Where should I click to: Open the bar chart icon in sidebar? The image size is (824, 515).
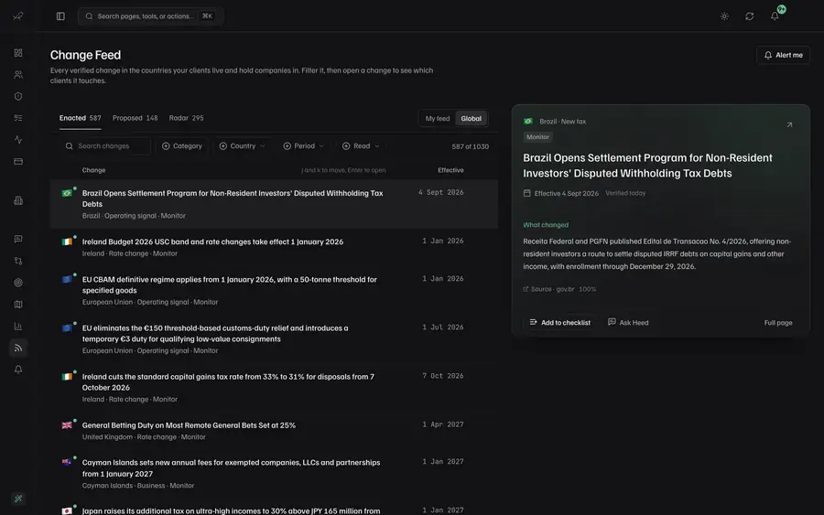pos(18,326)
